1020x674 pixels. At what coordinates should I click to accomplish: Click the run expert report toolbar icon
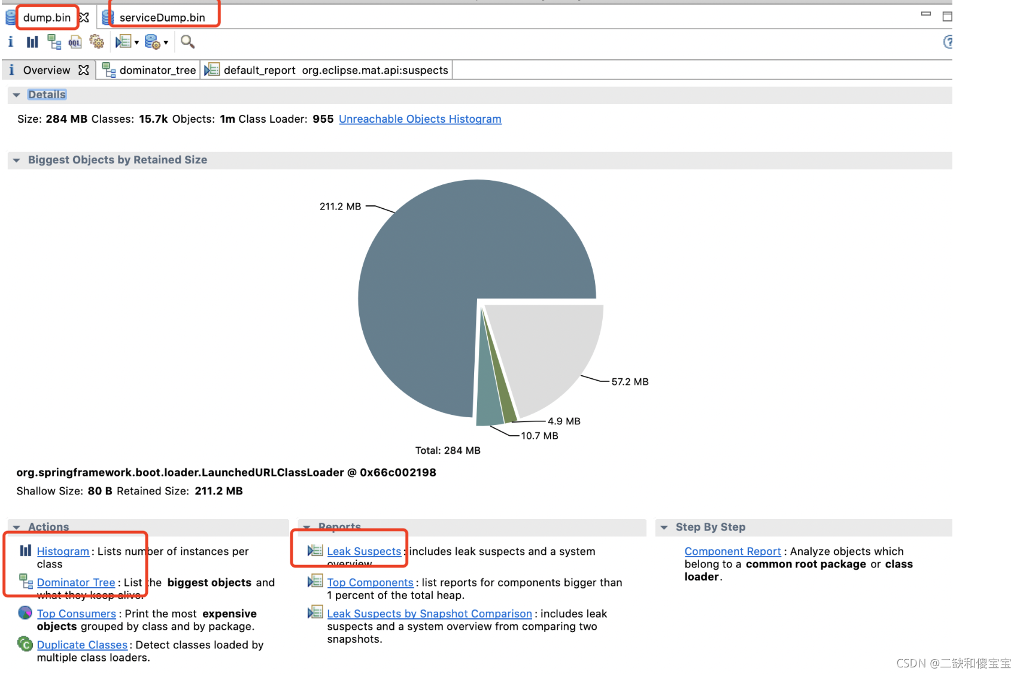tap(123, 41)
